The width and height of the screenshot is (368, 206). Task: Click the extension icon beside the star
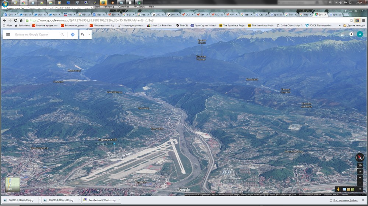tap(357, 20)
